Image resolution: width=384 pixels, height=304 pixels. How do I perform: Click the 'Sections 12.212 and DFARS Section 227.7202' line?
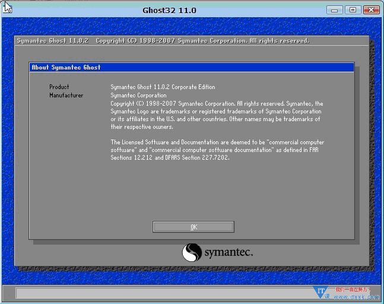coord(170,157)
